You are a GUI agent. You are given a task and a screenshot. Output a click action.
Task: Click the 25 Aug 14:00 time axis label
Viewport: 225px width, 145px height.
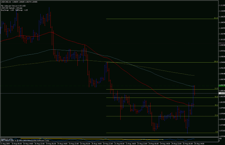pyautogui.click(x=200, y=144)
